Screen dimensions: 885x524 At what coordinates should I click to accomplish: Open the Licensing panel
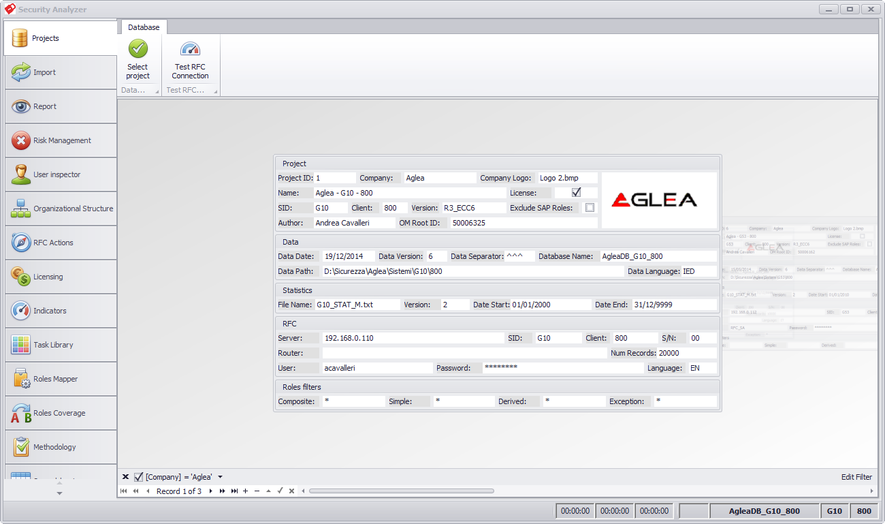(x=61, y=277)
